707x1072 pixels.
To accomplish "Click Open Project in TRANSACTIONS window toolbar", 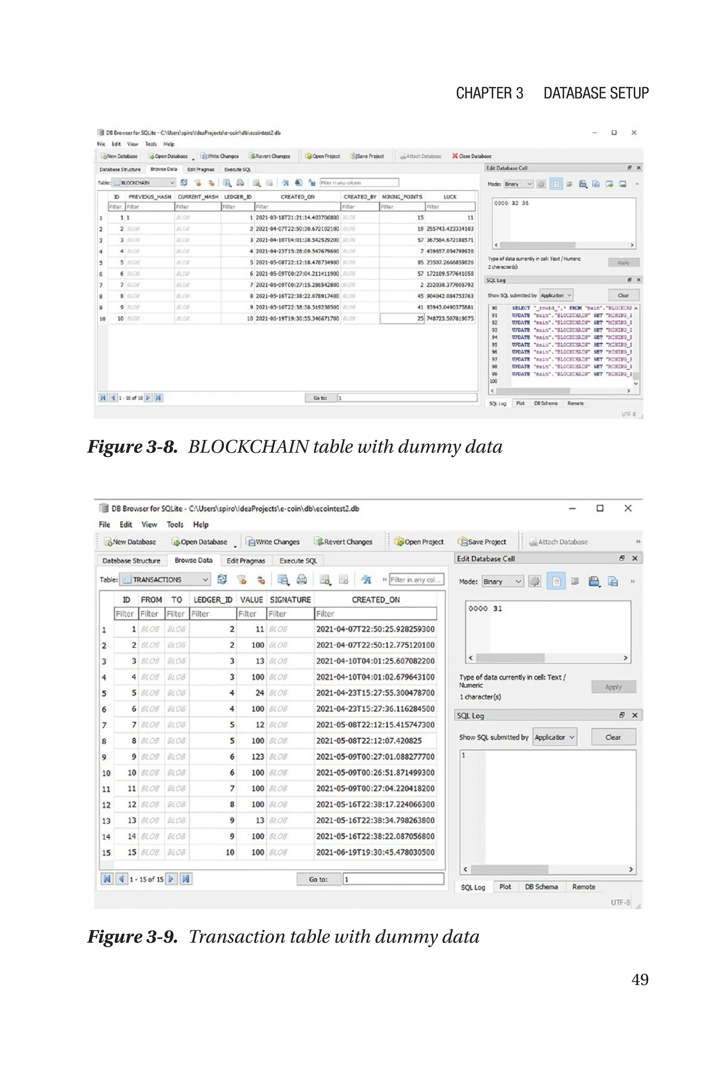I will pyautogui.click(x=419, y=542).
